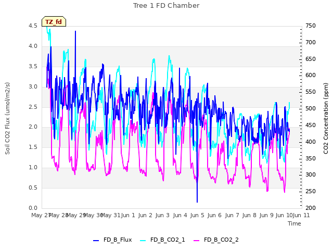This screenshot has height=250, width=333.
Task: Click the 650 right axis tick label
Action: pyautogui.click(x=311, y=59)
